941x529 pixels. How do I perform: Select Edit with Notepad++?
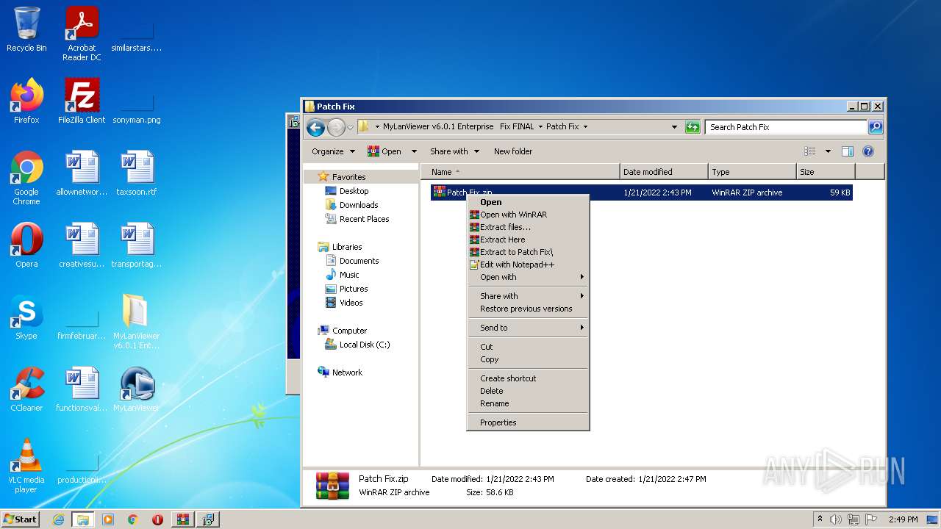(x=528, y=264)
